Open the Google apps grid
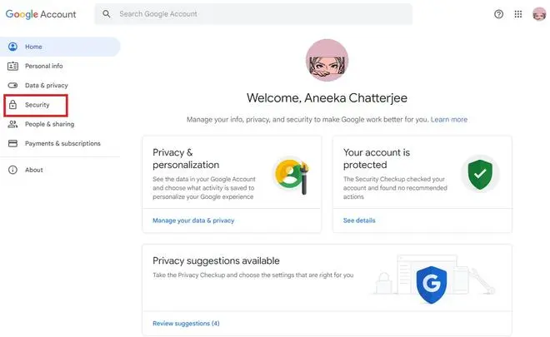Viewport: 550px width, 337px height. (x=518, y=14)
